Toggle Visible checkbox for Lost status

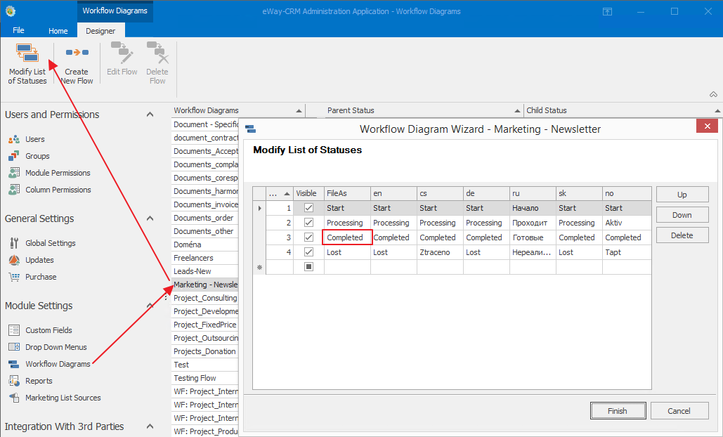(309, 252)
